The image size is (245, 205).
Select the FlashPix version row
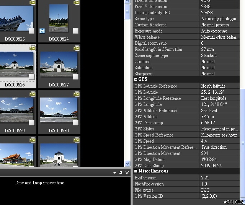(x=186, y=184)
